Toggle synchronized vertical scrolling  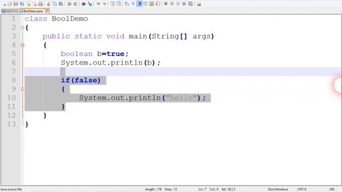click(x=113, y=4)
